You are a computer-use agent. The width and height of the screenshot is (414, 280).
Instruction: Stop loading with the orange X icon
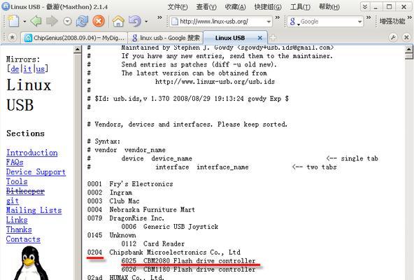tap(99, 21)
